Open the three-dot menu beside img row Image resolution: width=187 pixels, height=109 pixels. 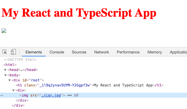pos(2,95)
